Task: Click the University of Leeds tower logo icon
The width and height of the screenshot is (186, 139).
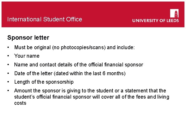Action: pos(174,13)
